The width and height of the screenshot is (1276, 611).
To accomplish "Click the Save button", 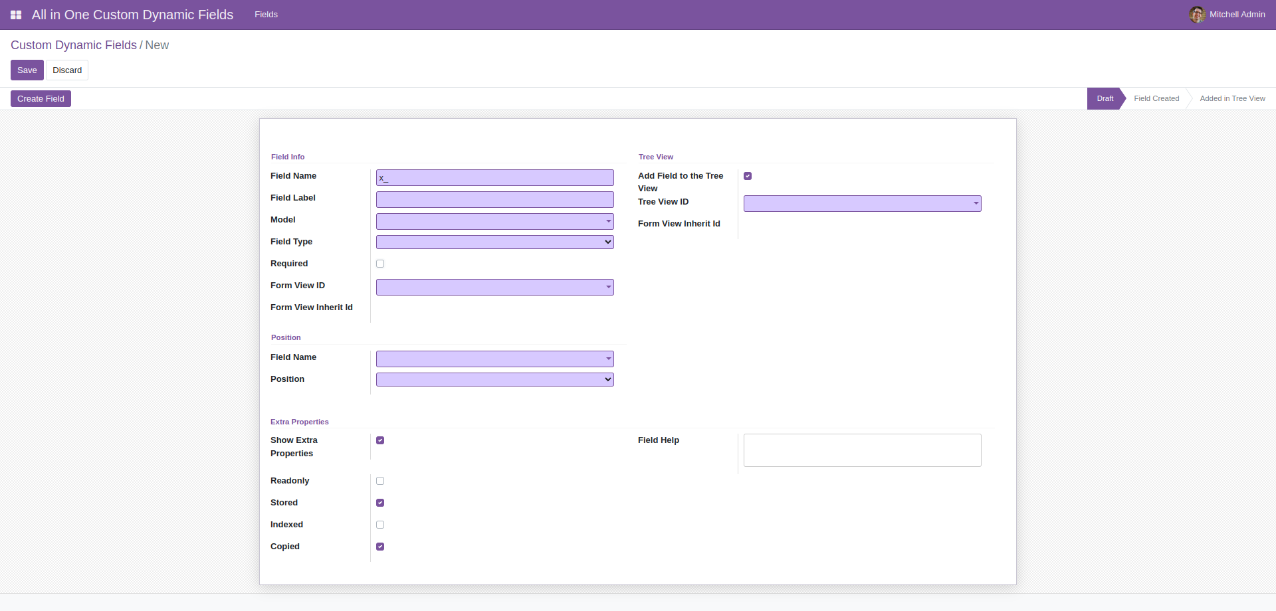I will point(27,70).
